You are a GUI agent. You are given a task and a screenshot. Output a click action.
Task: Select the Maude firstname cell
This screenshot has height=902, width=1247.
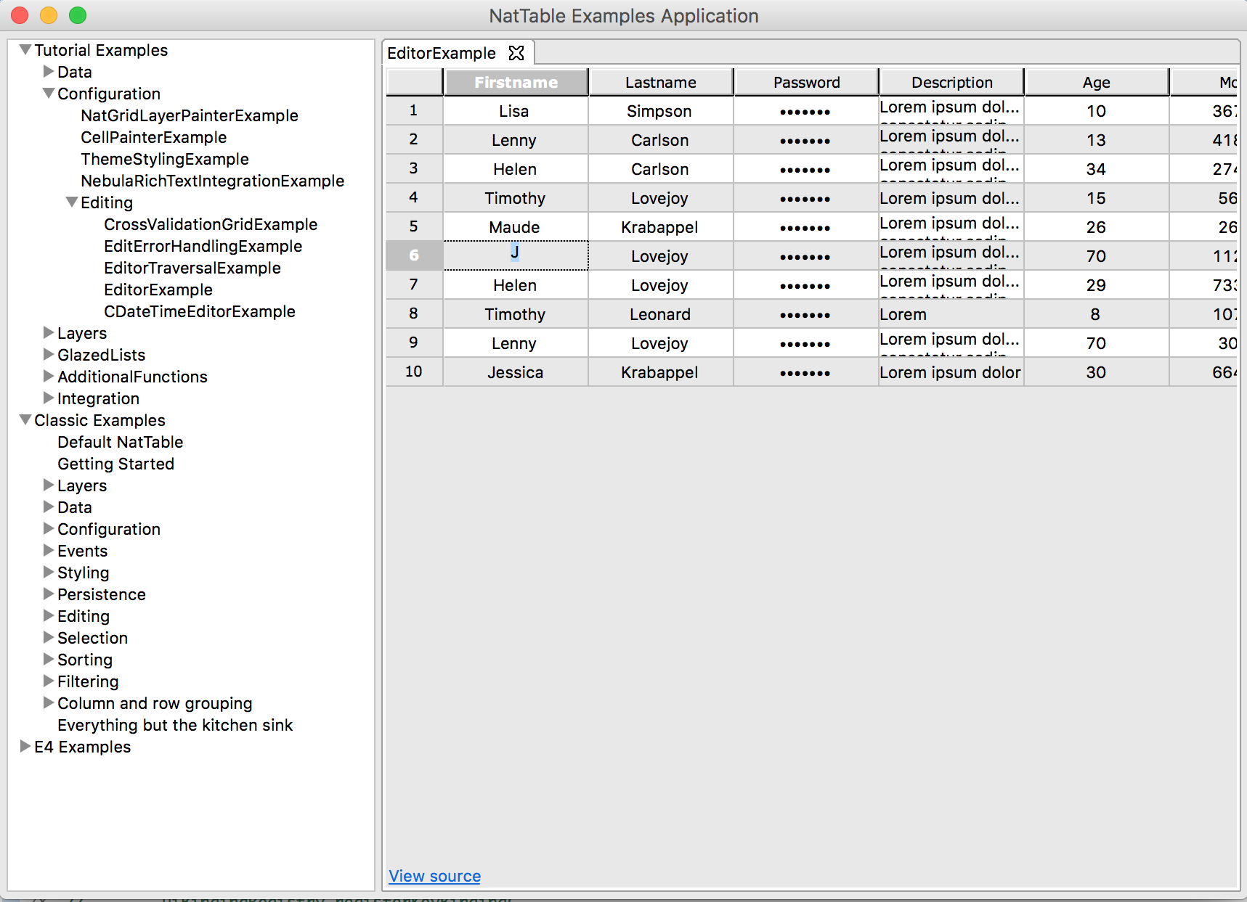[516, 226]
